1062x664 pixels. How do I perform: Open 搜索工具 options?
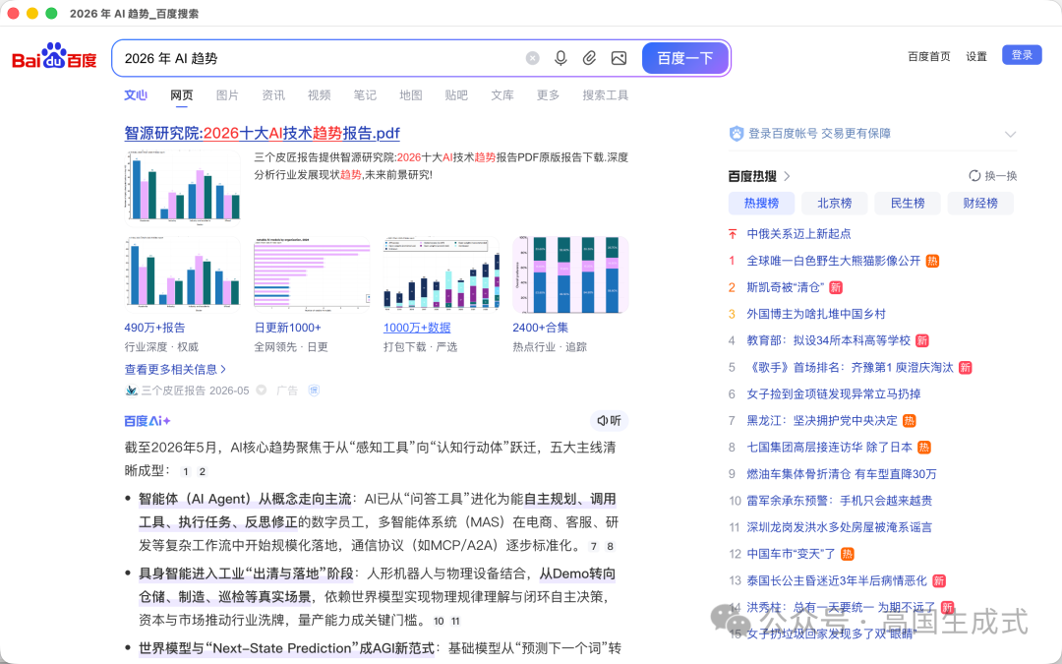click(x=606, y=94)
